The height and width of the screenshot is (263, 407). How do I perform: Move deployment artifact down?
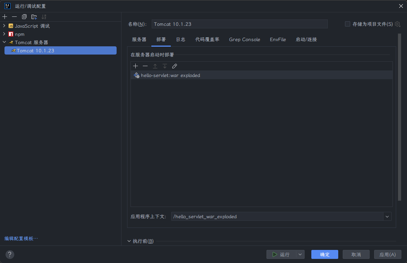[x=165, y=66]
